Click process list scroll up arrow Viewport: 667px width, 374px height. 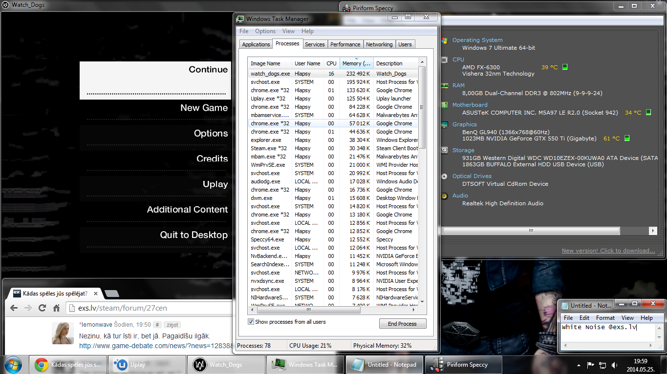click(422, 63)
